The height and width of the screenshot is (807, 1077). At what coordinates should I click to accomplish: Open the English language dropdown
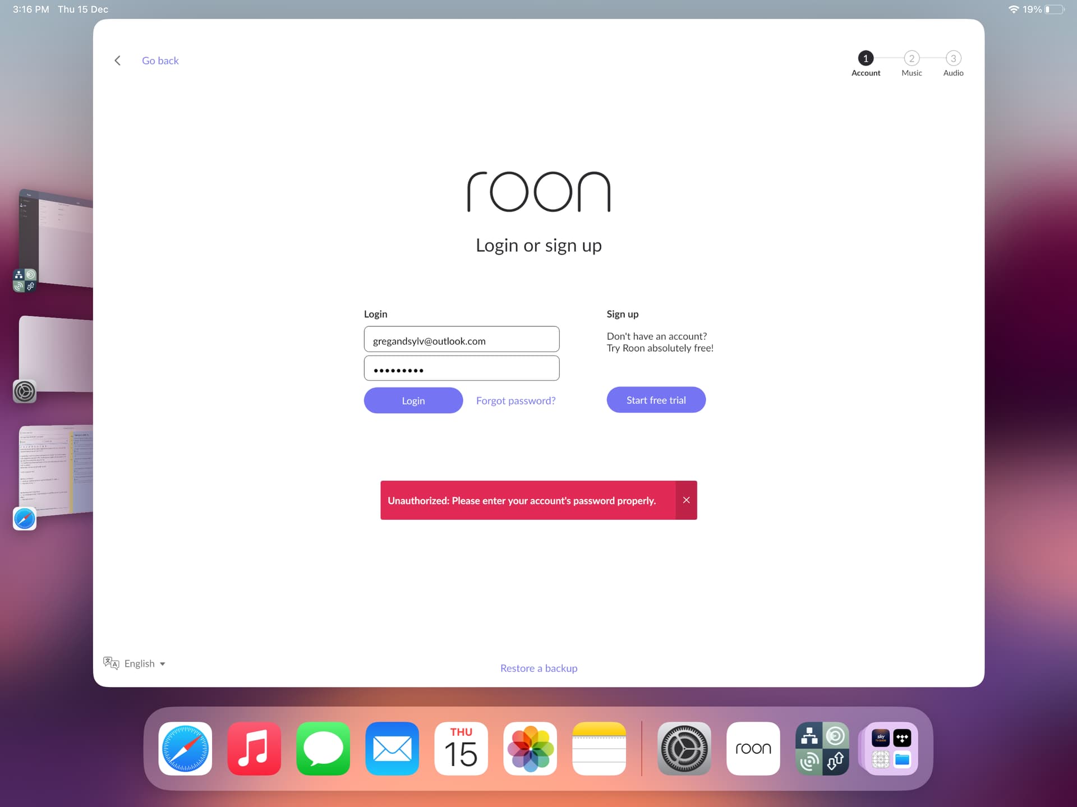145,663
